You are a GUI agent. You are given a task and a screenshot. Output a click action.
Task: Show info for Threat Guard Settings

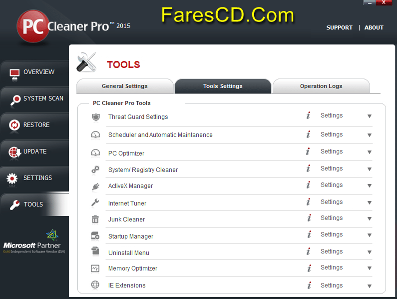coord(308,115)
